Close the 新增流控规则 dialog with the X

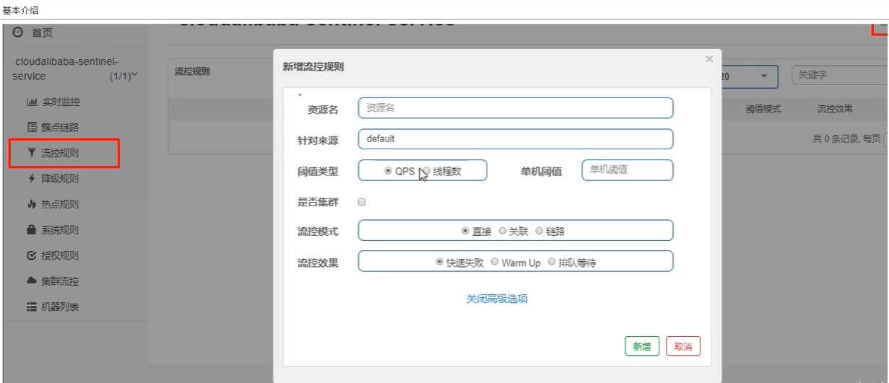tap(709, 59)
